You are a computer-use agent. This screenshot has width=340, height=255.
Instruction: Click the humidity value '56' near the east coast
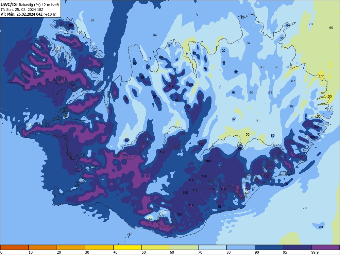pos(322,76)
